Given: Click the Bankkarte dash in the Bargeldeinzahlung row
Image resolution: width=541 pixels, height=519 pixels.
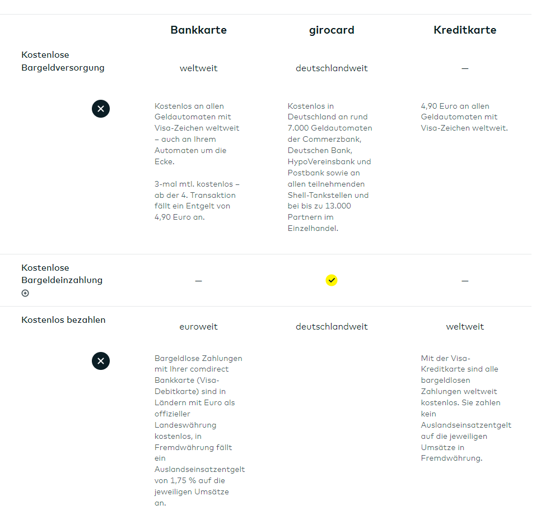Looking at the screenshot, I should (198, 280).
